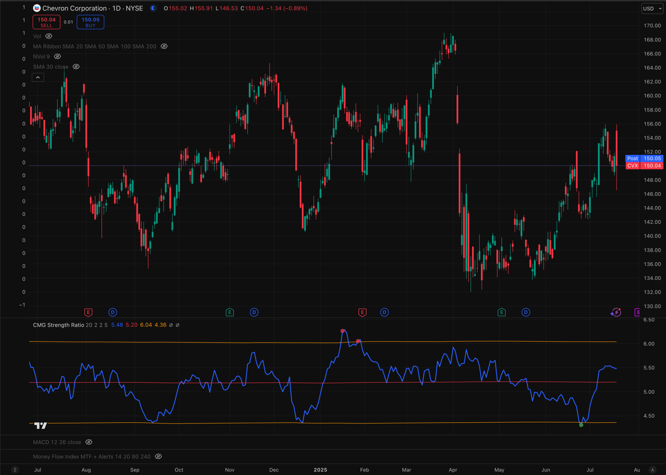Click the NVol 9 indicator label

pos(41,56)
